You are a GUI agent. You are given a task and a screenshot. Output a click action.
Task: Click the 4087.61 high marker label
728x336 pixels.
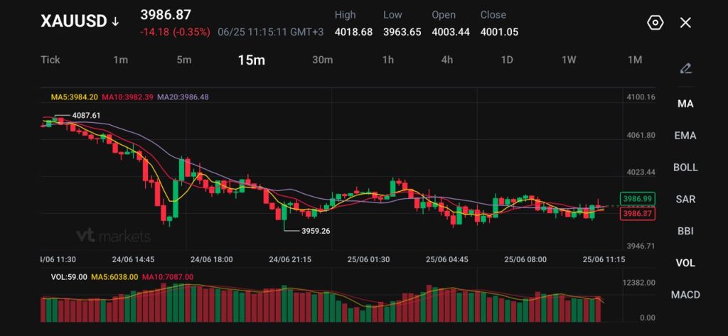tap(86, 116)
